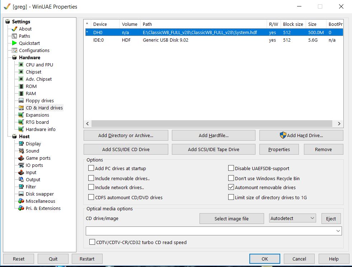Click the Adv. Chipset chip icon
Viewport: 352px width, 267px height.
tap(21, 79)
